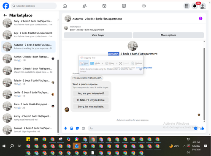Click the taskbar volume speaker icon
The image size is (211, 156).
(x=188, y=153)
